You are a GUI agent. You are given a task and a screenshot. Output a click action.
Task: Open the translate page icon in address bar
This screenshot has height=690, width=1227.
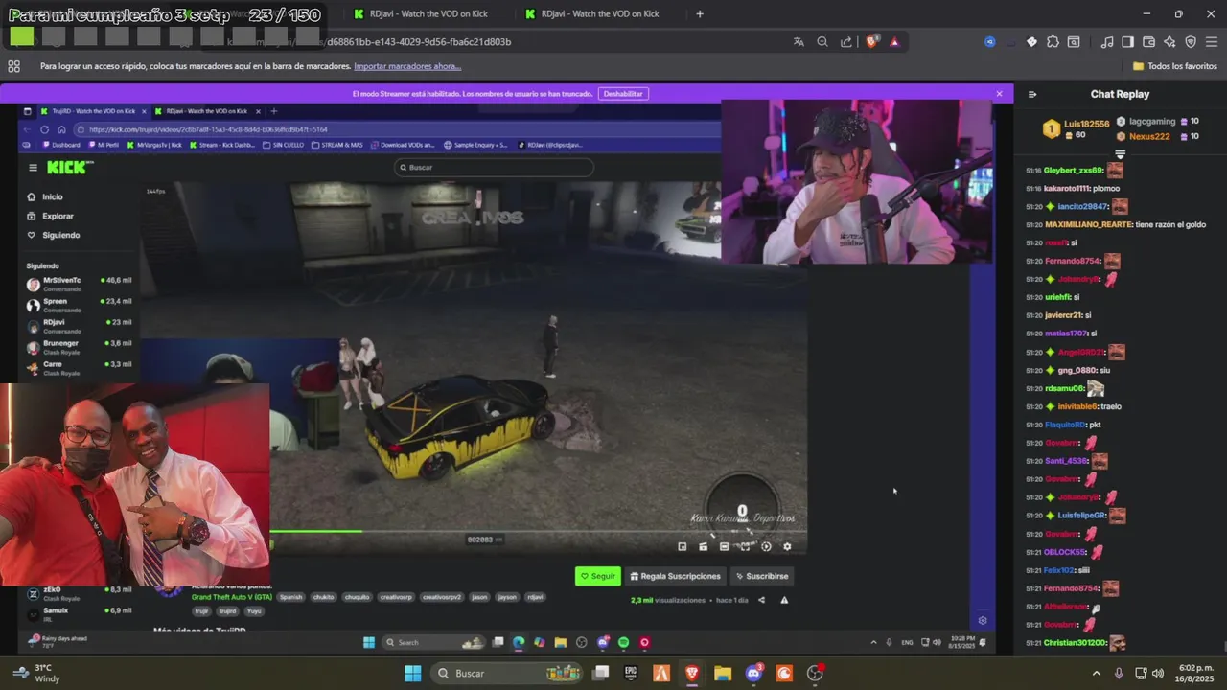click(x=799, y=42)
